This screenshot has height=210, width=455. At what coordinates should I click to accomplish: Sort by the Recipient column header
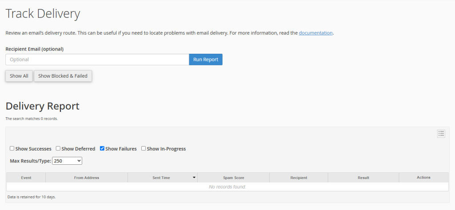pyautogui.click(x=299, y=178)
